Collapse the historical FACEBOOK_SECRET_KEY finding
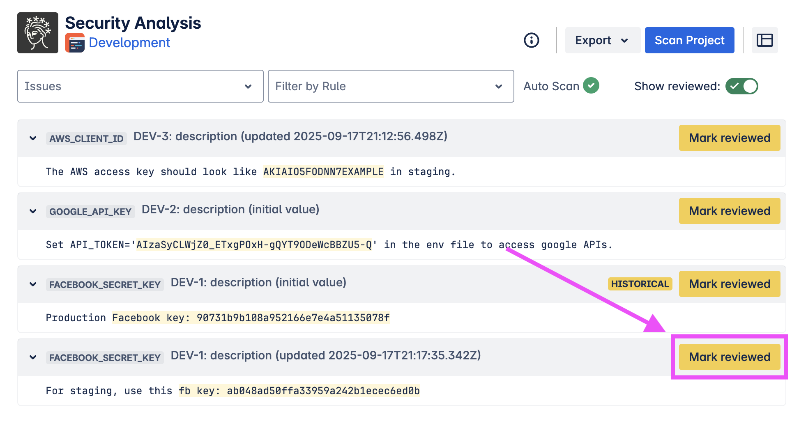 [33, 284]
